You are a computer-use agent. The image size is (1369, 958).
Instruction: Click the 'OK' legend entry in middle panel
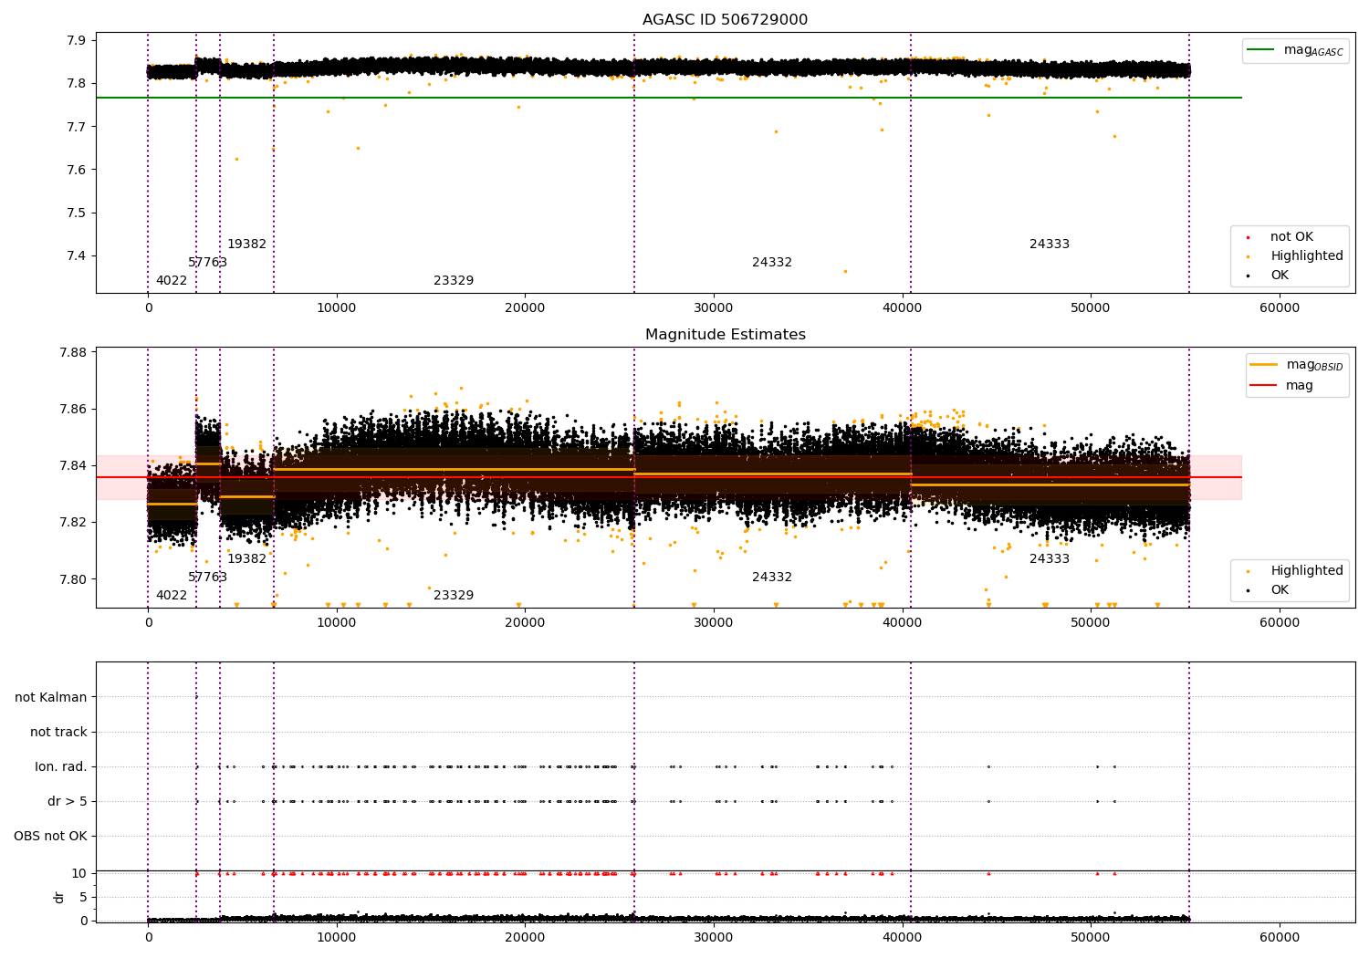point(1280,590)
